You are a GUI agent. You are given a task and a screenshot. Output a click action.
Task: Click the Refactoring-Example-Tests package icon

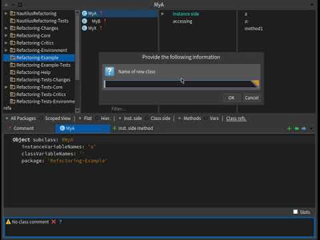coord(13,65)
